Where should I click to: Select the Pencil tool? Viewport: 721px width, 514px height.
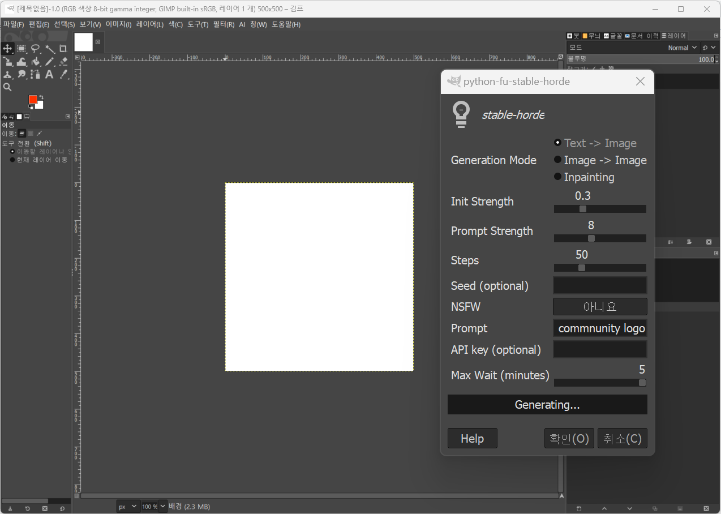coord(50,62)
